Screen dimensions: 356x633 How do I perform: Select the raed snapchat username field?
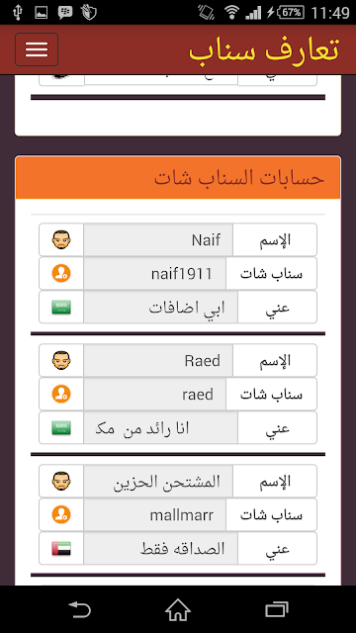coord(154,395)
